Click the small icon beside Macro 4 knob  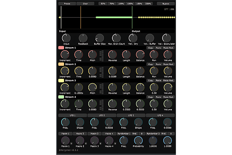[x=115, y=143]
